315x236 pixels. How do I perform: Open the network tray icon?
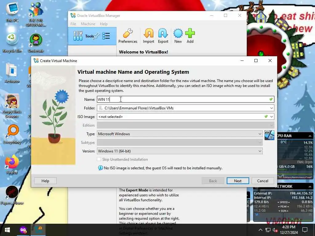pyautogui.click(x=268, y=230)
